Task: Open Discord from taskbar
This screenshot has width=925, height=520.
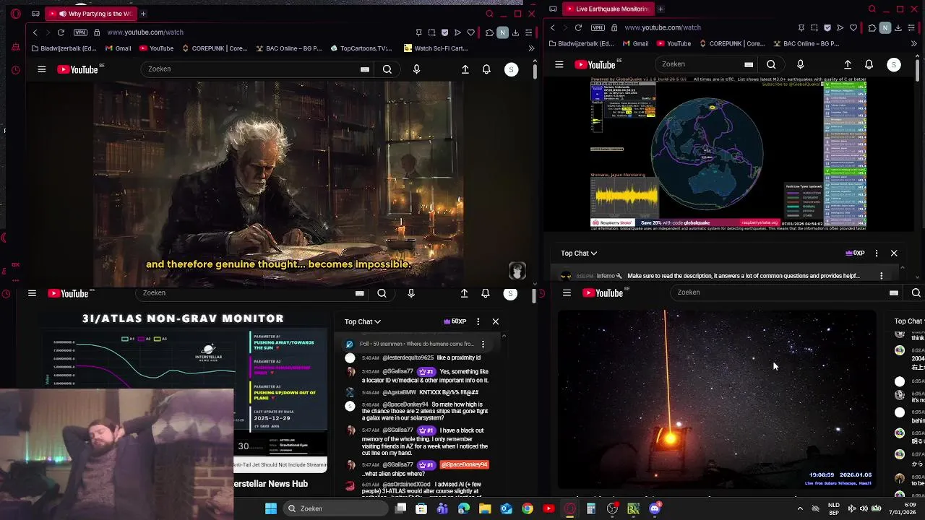Action: click(655, 508)
